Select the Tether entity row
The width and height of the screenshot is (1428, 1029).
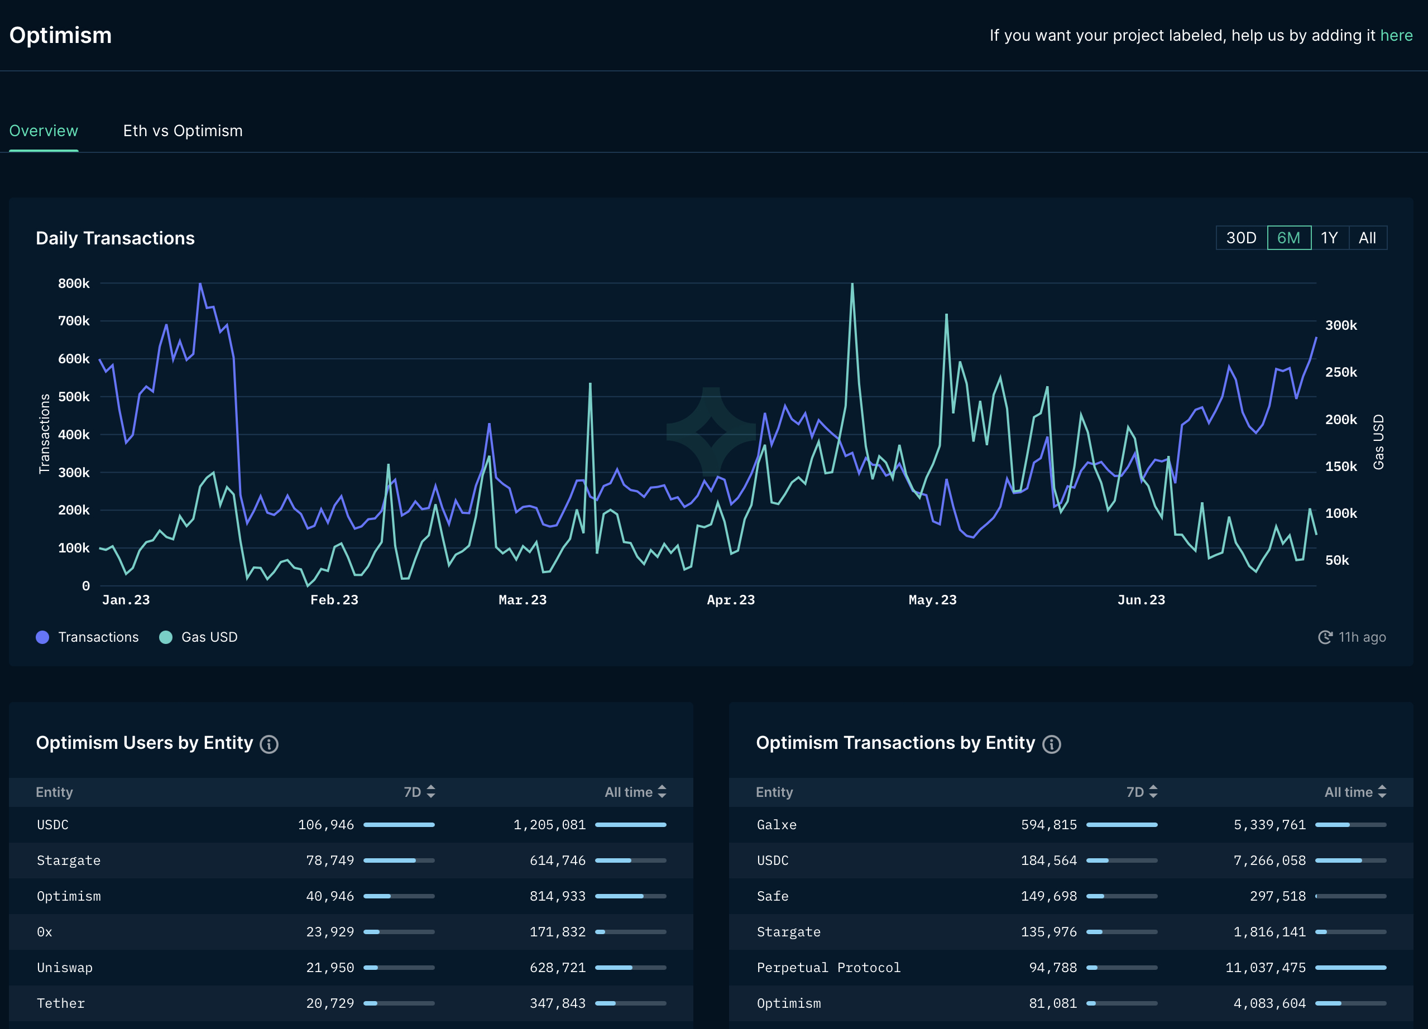pos(351,1003)
